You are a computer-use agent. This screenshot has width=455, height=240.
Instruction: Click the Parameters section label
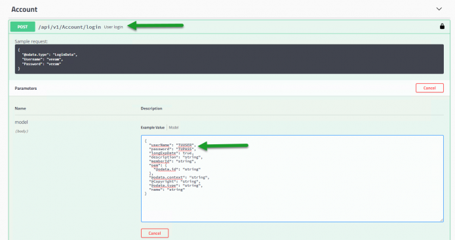tap(26, 89)
